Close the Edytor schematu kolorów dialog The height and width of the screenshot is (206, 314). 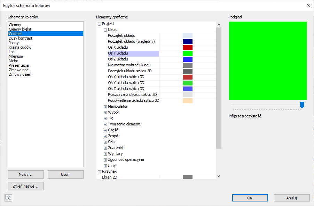point(308,6)
